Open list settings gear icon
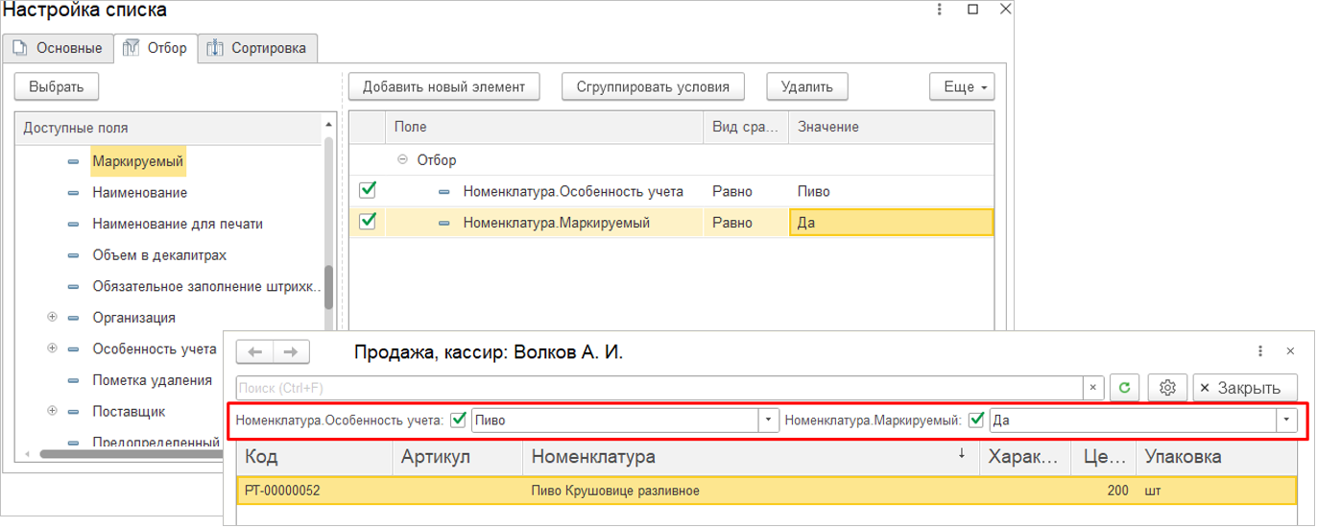Viewport: 1317px width, 528px height. tap(1167, 388)
